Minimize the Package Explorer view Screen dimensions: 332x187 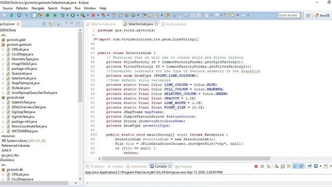coord(72,23)
